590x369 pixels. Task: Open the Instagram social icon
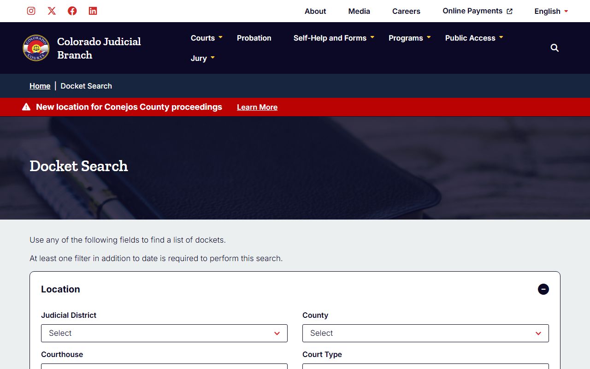click(x=31, y=11)
